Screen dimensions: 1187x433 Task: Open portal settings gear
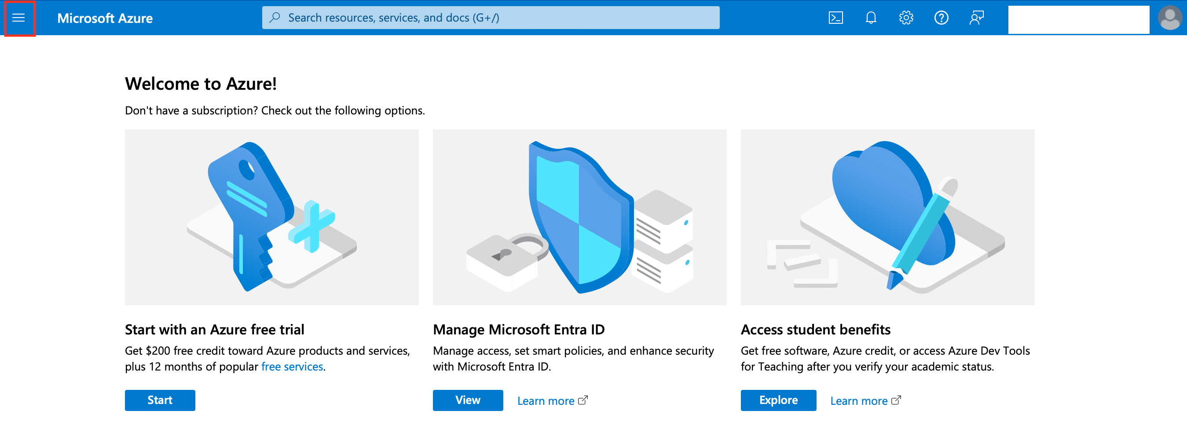(x=905, y=18)
